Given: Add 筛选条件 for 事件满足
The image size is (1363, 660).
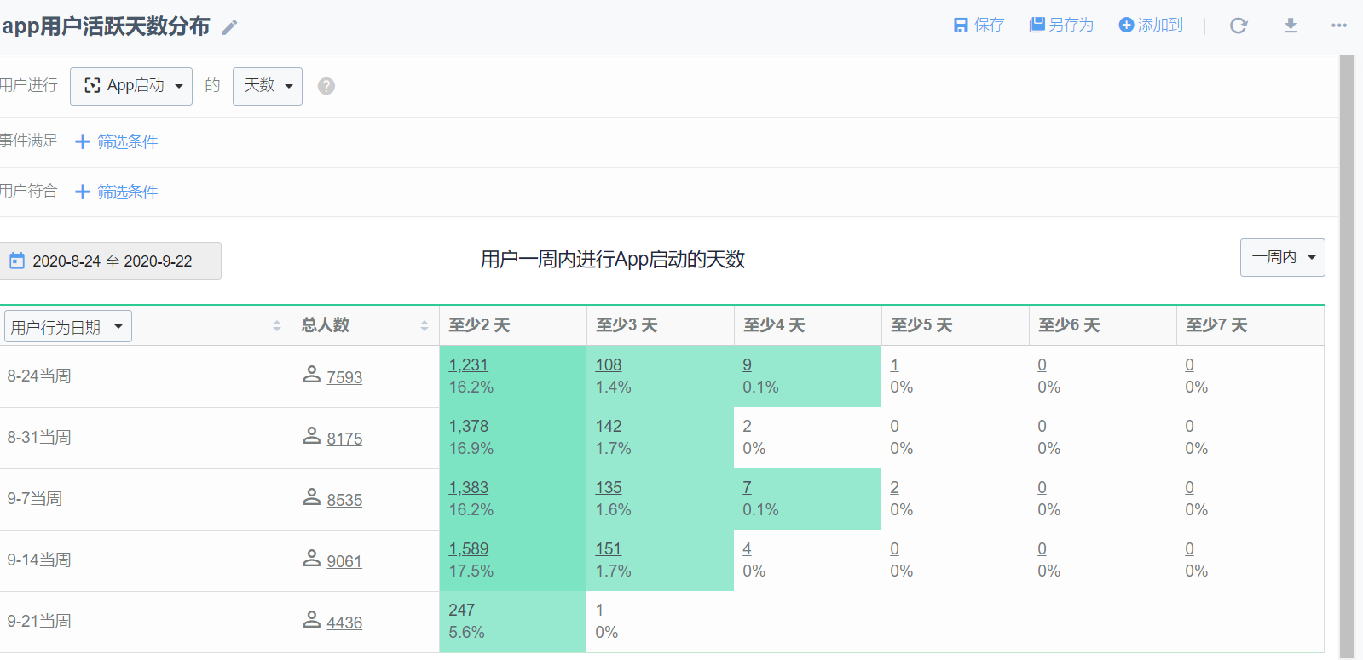Looking at the screenshot, I should point(117,141).
